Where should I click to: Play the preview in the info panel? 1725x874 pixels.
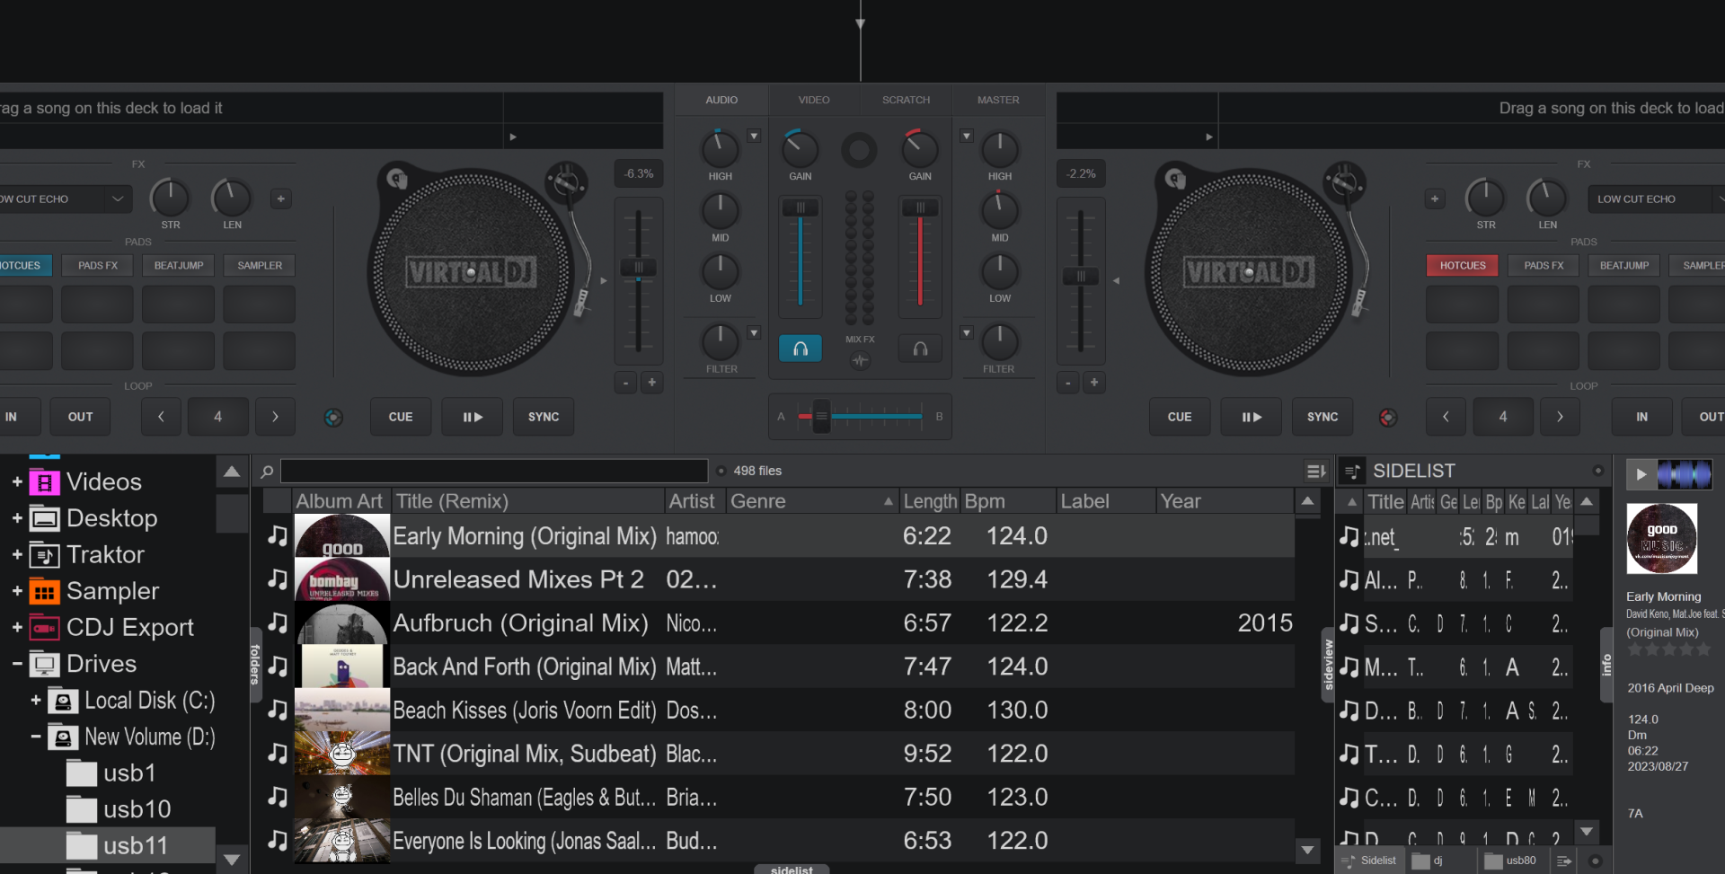coord(1641,474)
